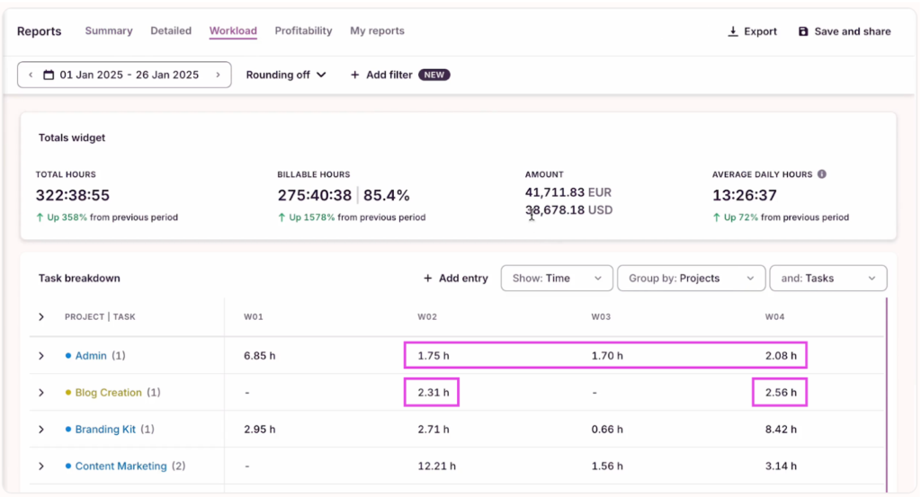The image size is (921, 497).
Task: Open the My reports tab
Action: click(377, 31)
